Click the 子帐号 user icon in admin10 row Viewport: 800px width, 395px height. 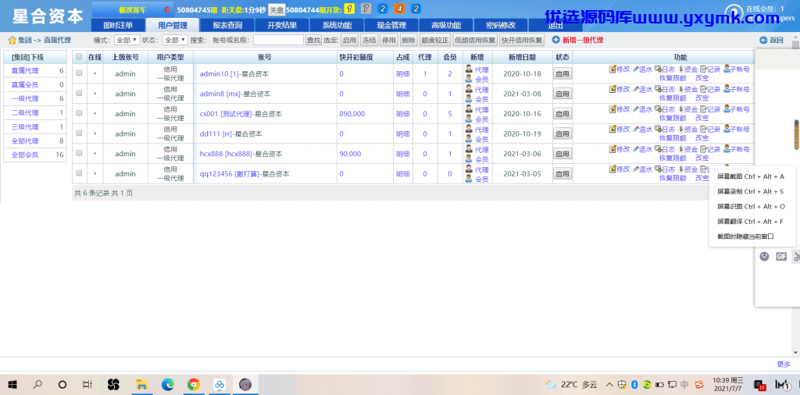click(727, 69)
